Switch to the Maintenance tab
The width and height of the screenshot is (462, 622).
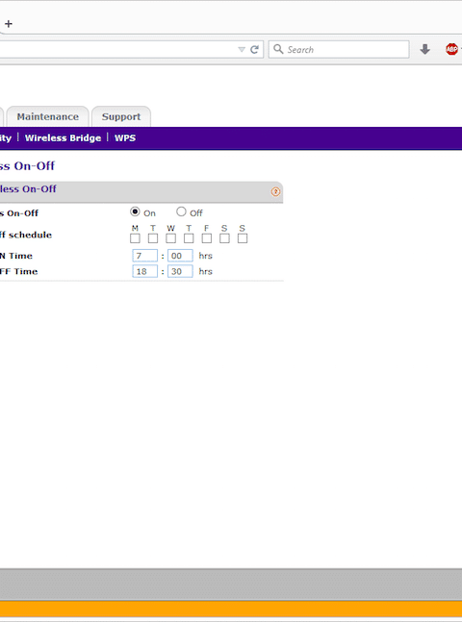(x=48, y=116)
